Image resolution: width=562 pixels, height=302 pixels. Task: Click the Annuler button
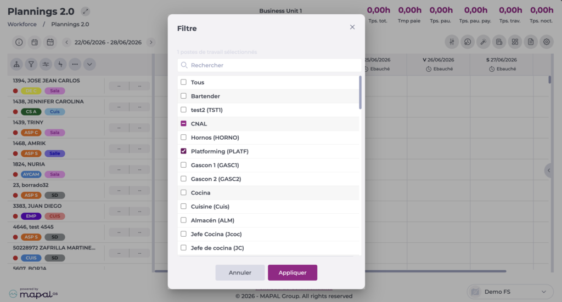click(x=240, y=272)
